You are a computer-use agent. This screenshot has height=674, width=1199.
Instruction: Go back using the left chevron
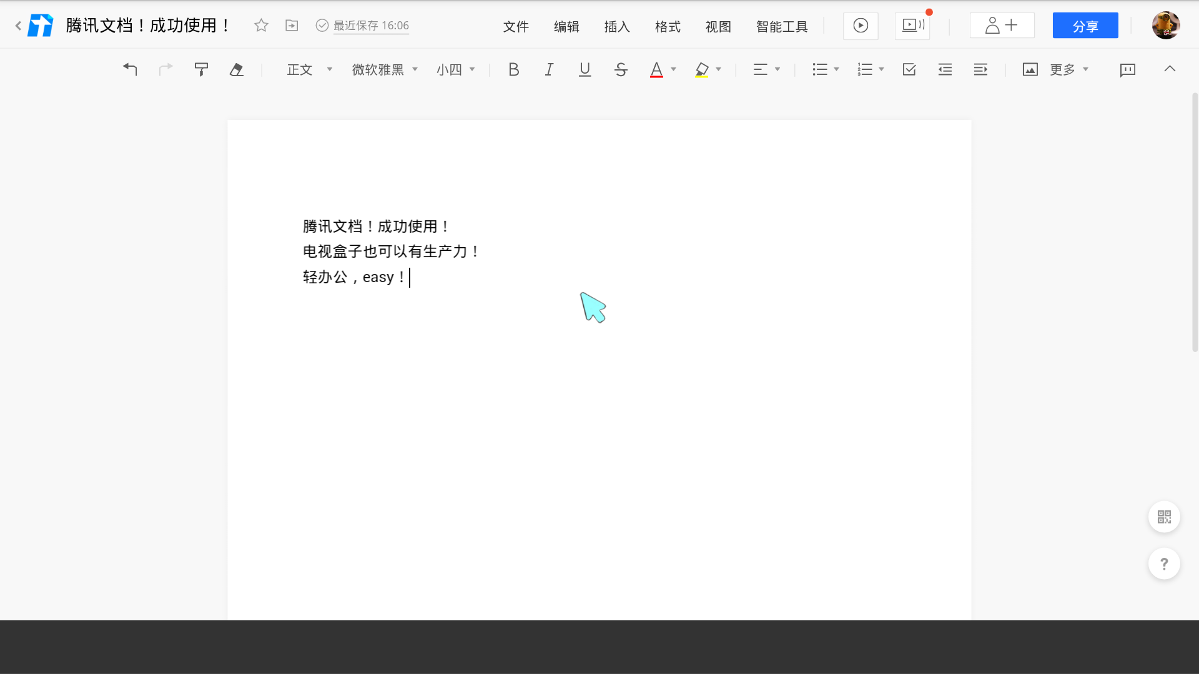(18, 26)
